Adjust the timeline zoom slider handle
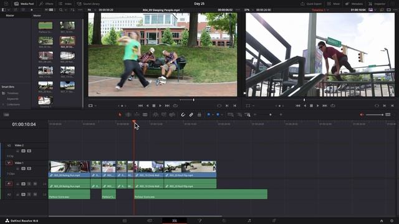 tap(270, 114)
